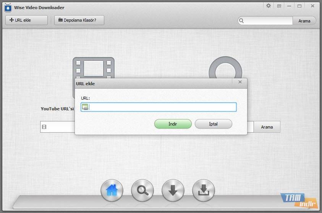Click the '+ URL ekle' toolbar button
The image size is (322, 213).
coord(26,20)
